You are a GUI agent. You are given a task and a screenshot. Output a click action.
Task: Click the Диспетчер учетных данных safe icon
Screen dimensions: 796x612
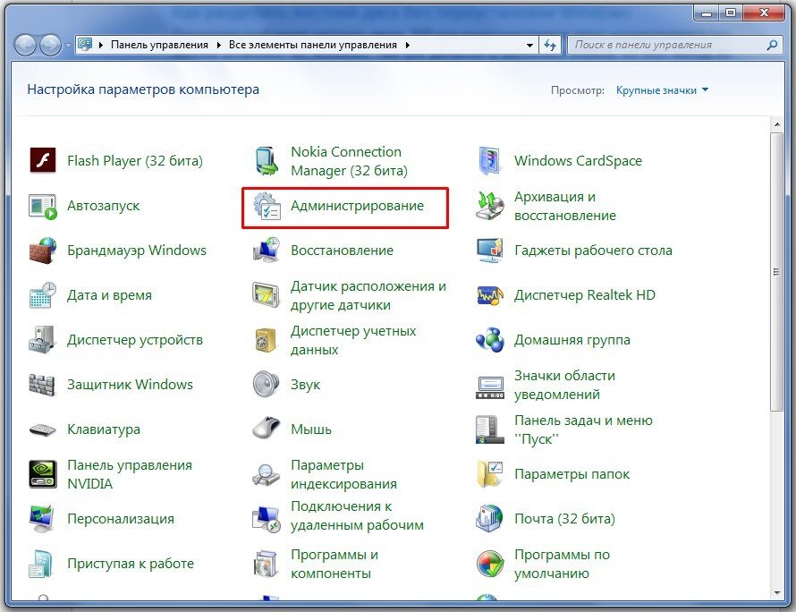267,340
